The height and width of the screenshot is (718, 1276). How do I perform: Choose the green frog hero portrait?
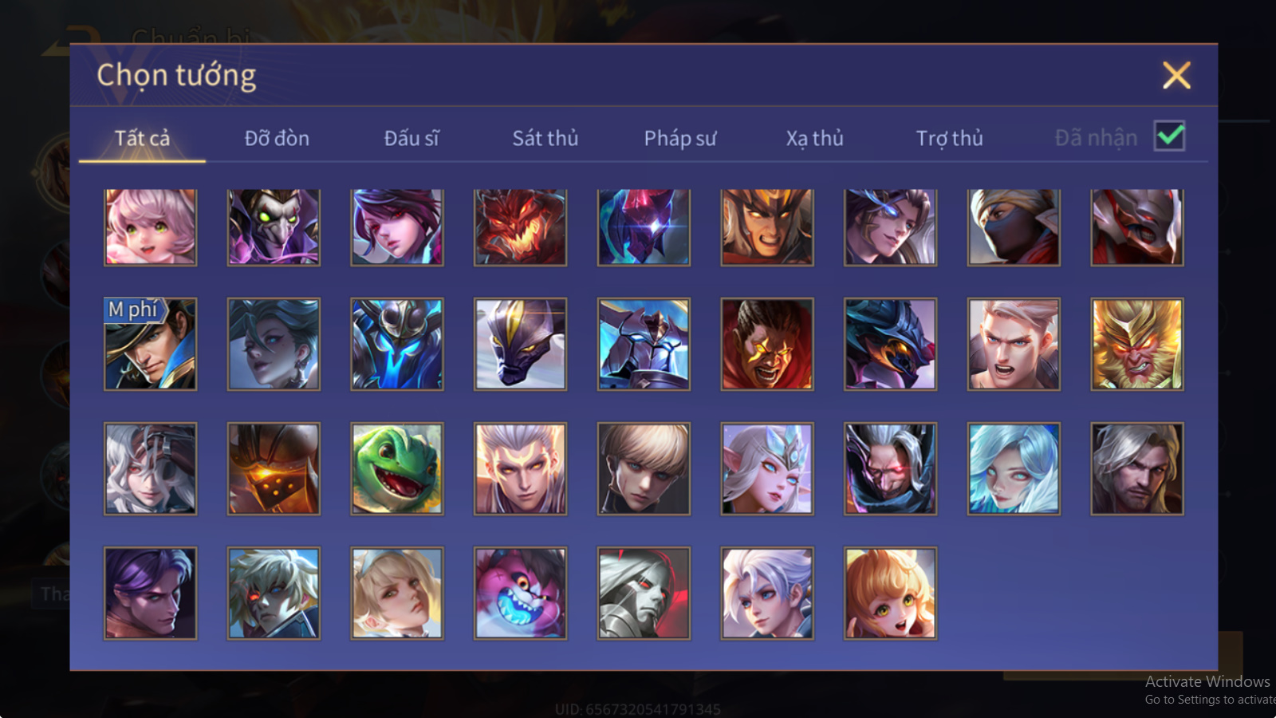point(396,468)
